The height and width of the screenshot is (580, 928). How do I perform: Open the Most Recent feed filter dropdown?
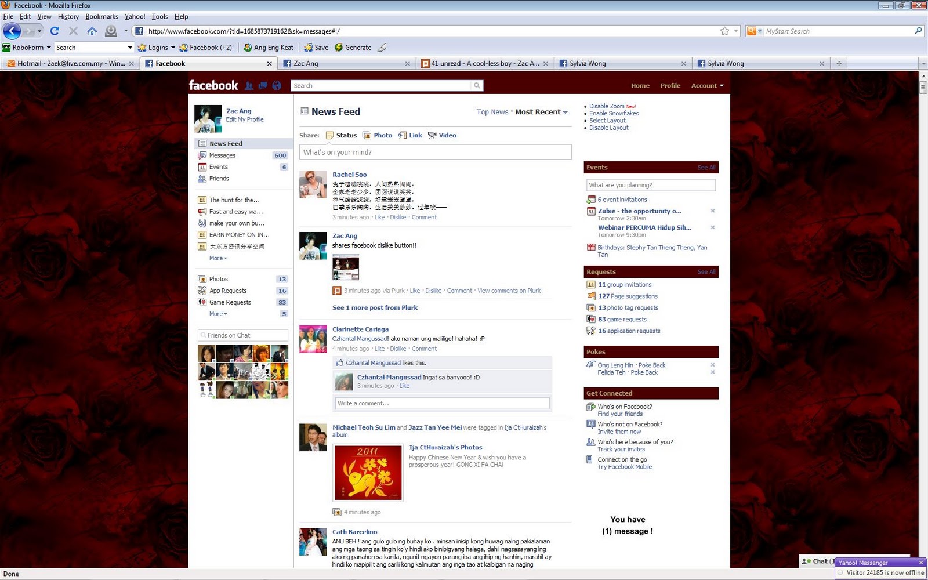click(541, 112)
